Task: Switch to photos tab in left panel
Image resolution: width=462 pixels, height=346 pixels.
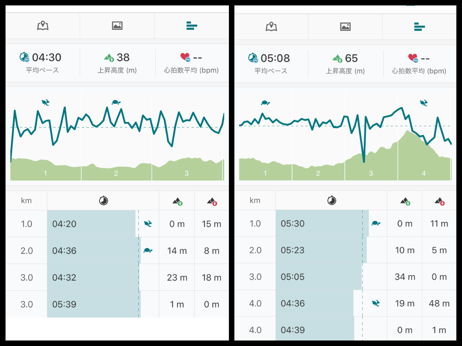Action: point(117,26)
